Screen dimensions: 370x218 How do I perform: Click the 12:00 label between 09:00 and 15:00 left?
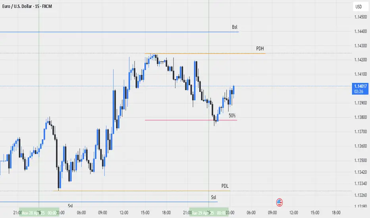(124, 213)
